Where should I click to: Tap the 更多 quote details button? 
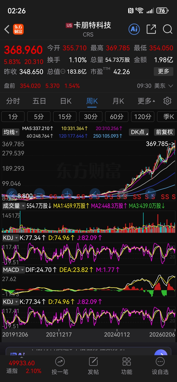(x=163, y=71)
